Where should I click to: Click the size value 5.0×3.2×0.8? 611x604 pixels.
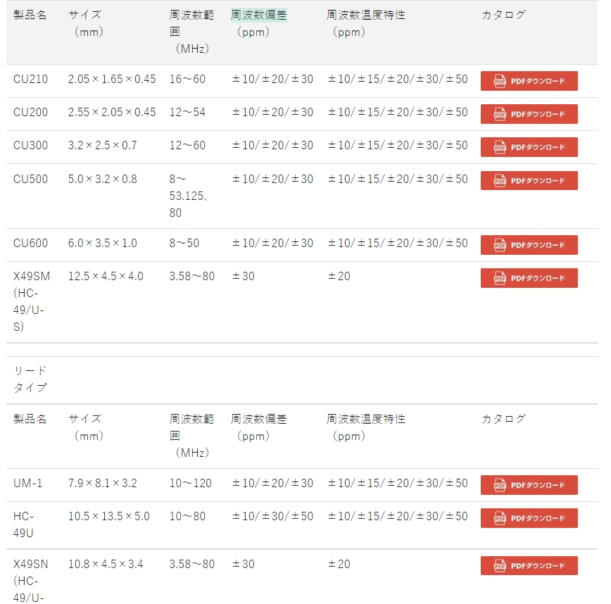(103, 179)
